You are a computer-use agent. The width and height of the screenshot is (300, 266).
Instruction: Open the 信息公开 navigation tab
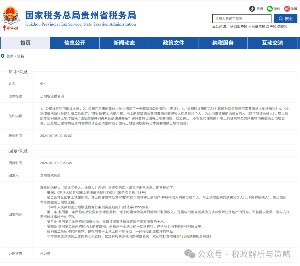click(x=75, y=43)
